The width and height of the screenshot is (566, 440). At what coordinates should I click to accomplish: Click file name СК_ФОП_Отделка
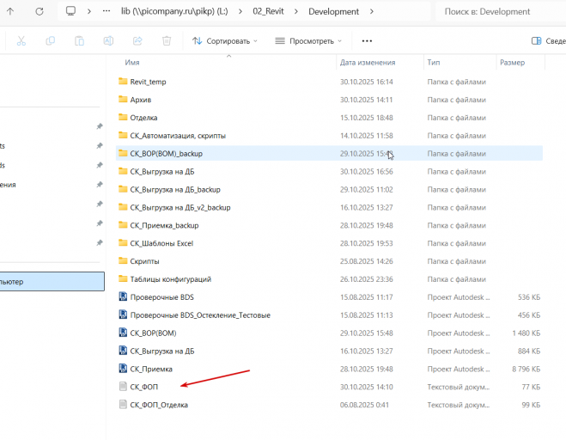click(x=159, y=405)
